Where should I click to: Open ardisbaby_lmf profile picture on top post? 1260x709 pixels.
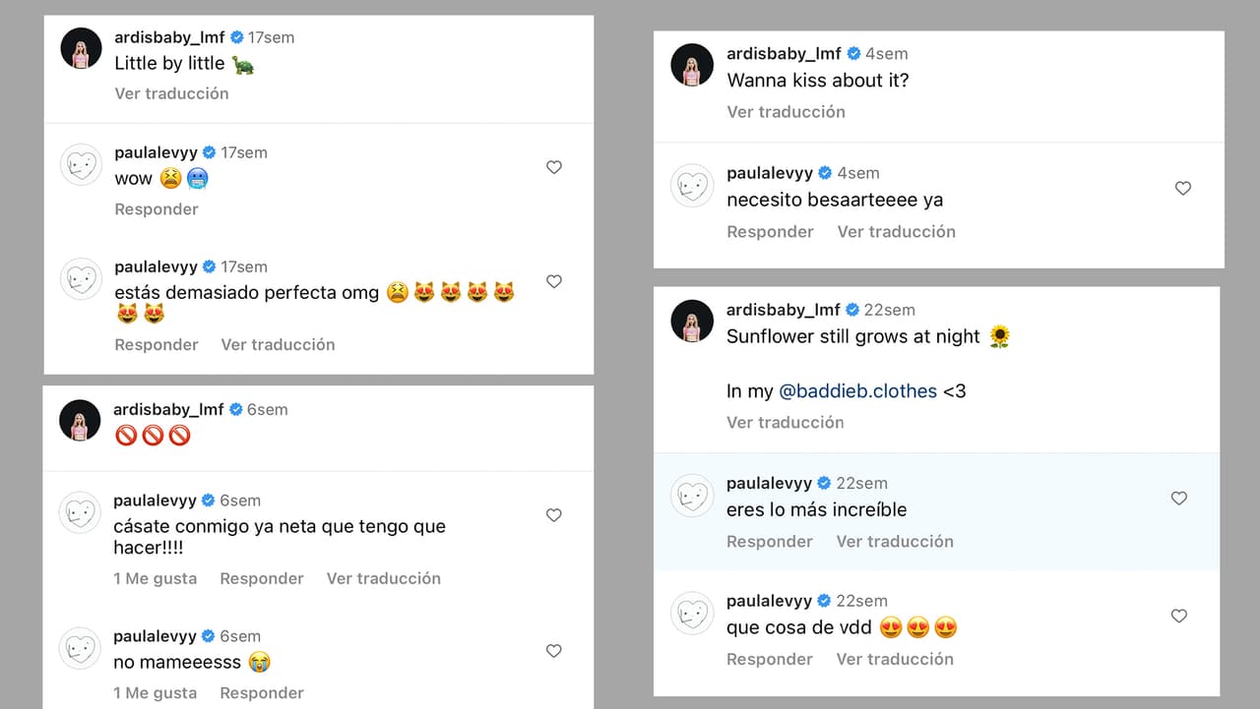pyautogui.click(x=80, y=47)
